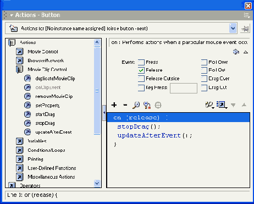Screen dimensions: 254x204
Task: Collapse the Actions - Button panel triangle
Action: (x=12, y=15)
